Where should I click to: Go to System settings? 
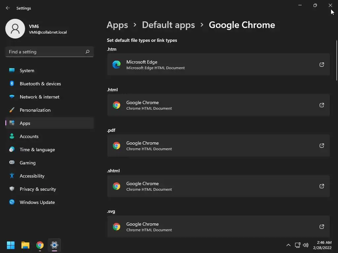point(27,70)
